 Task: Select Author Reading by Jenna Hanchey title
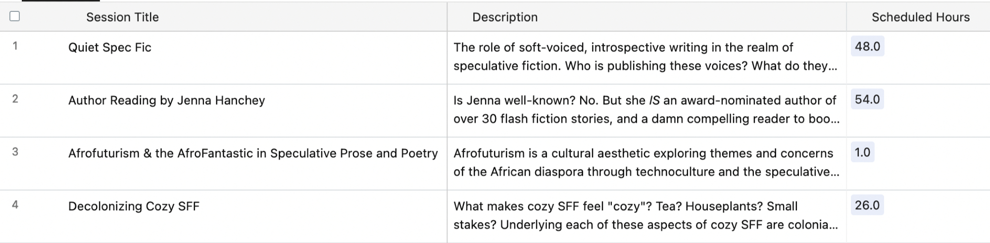166,100
